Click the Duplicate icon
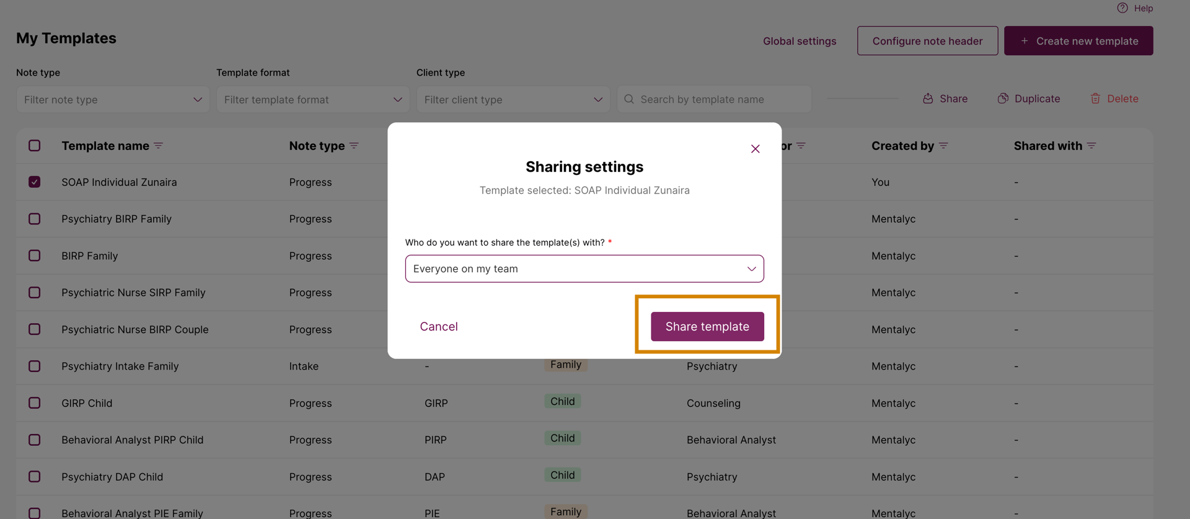 (x=1003, y=99)
